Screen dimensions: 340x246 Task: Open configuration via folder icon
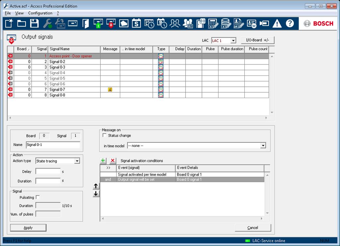coord(22,23)
